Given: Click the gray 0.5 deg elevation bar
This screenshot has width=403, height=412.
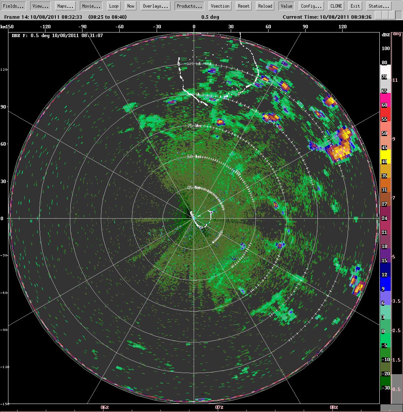Looking at the screenshot, I should (x=397, y=389).
